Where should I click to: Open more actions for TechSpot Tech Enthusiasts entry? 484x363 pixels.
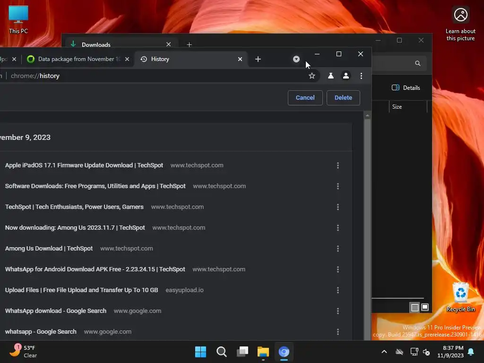(337, 207)
